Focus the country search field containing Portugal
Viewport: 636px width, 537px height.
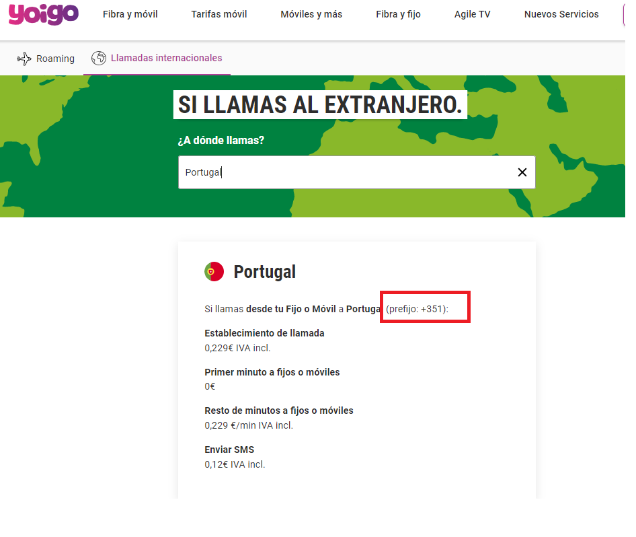(x=356, y=172)
